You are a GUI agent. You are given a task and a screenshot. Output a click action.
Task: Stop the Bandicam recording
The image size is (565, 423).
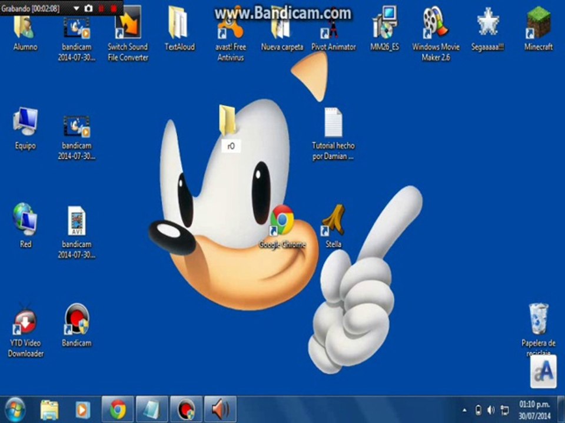coord(114,8)
